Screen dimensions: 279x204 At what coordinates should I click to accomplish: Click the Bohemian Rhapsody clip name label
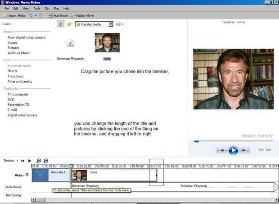(71, 59)
